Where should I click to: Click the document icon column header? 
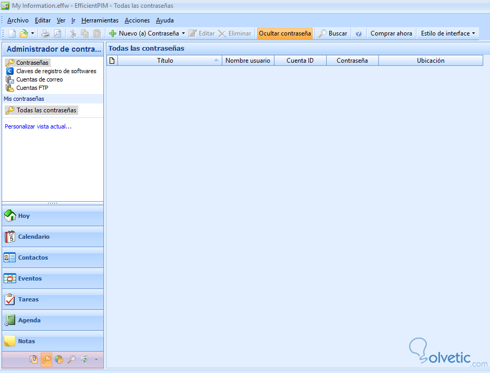pos(112,61)
